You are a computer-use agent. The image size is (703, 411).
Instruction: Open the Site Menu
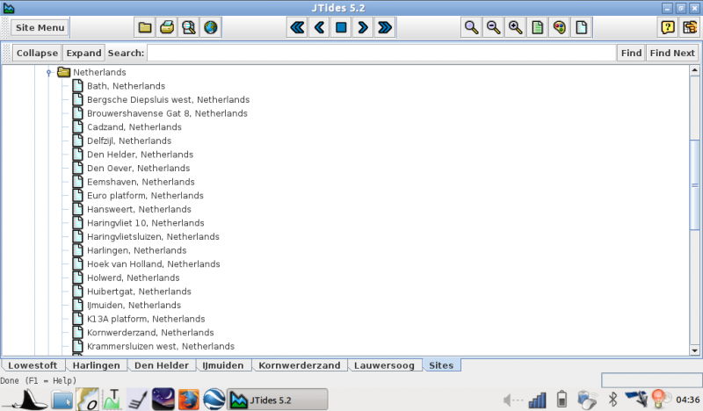tap(40, 28)
